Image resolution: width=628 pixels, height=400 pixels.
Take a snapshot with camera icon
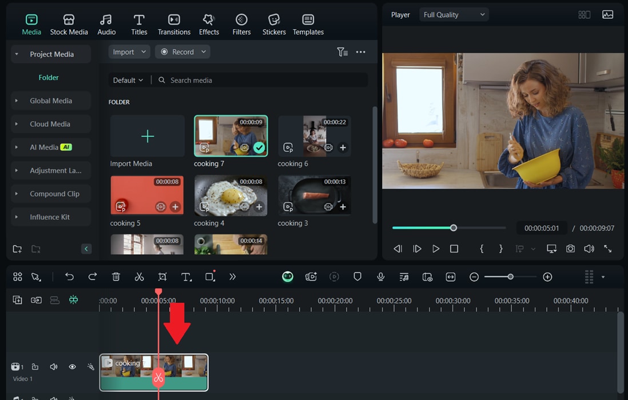(570, 249)
